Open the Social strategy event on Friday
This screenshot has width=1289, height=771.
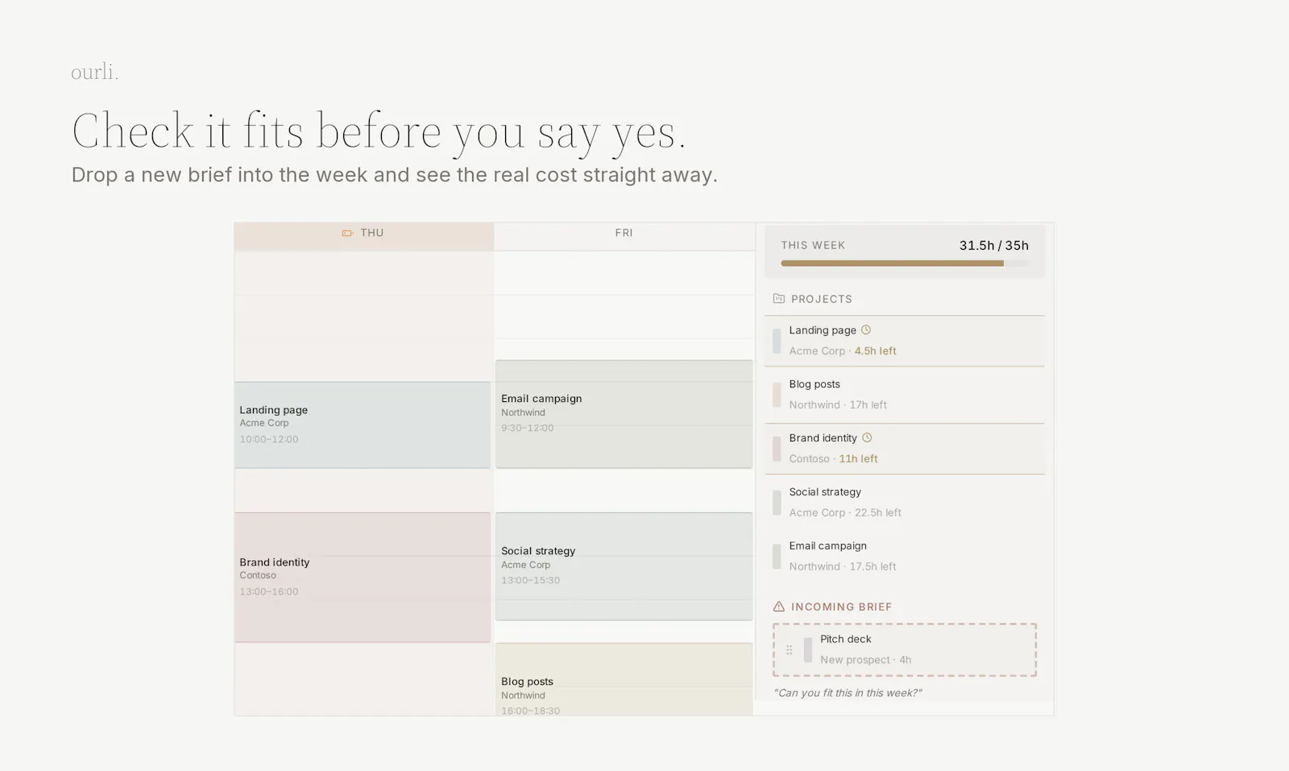[x=624, y=566]
